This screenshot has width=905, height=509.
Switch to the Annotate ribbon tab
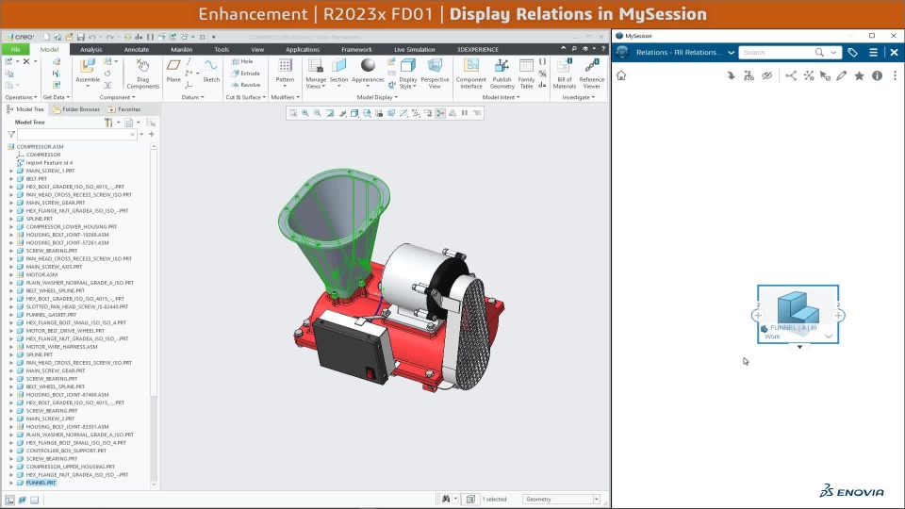[136, 50]
